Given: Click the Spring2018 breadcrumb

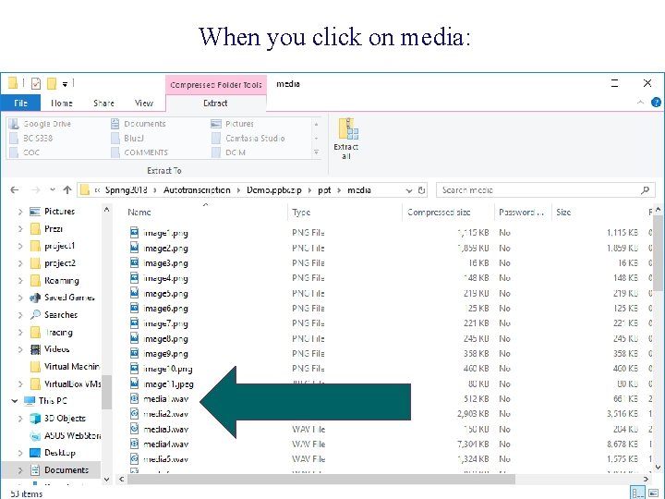Looking at the screenshot, I should pyautogui.click(x=126, y=190).
